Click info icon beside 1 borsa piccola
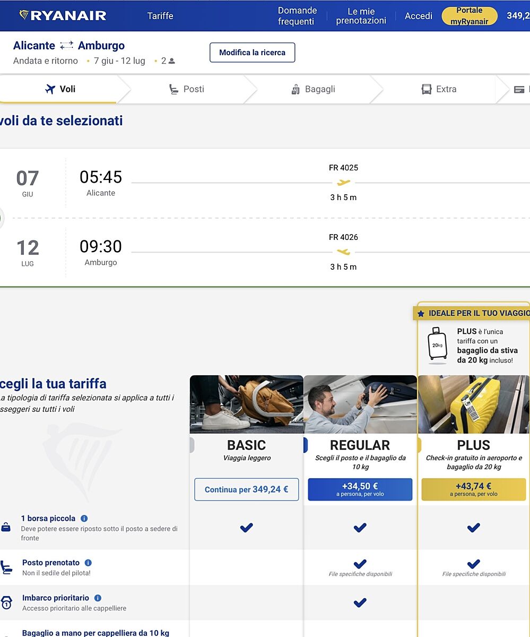The image size is (530, 637). click(x=84, y=519)
